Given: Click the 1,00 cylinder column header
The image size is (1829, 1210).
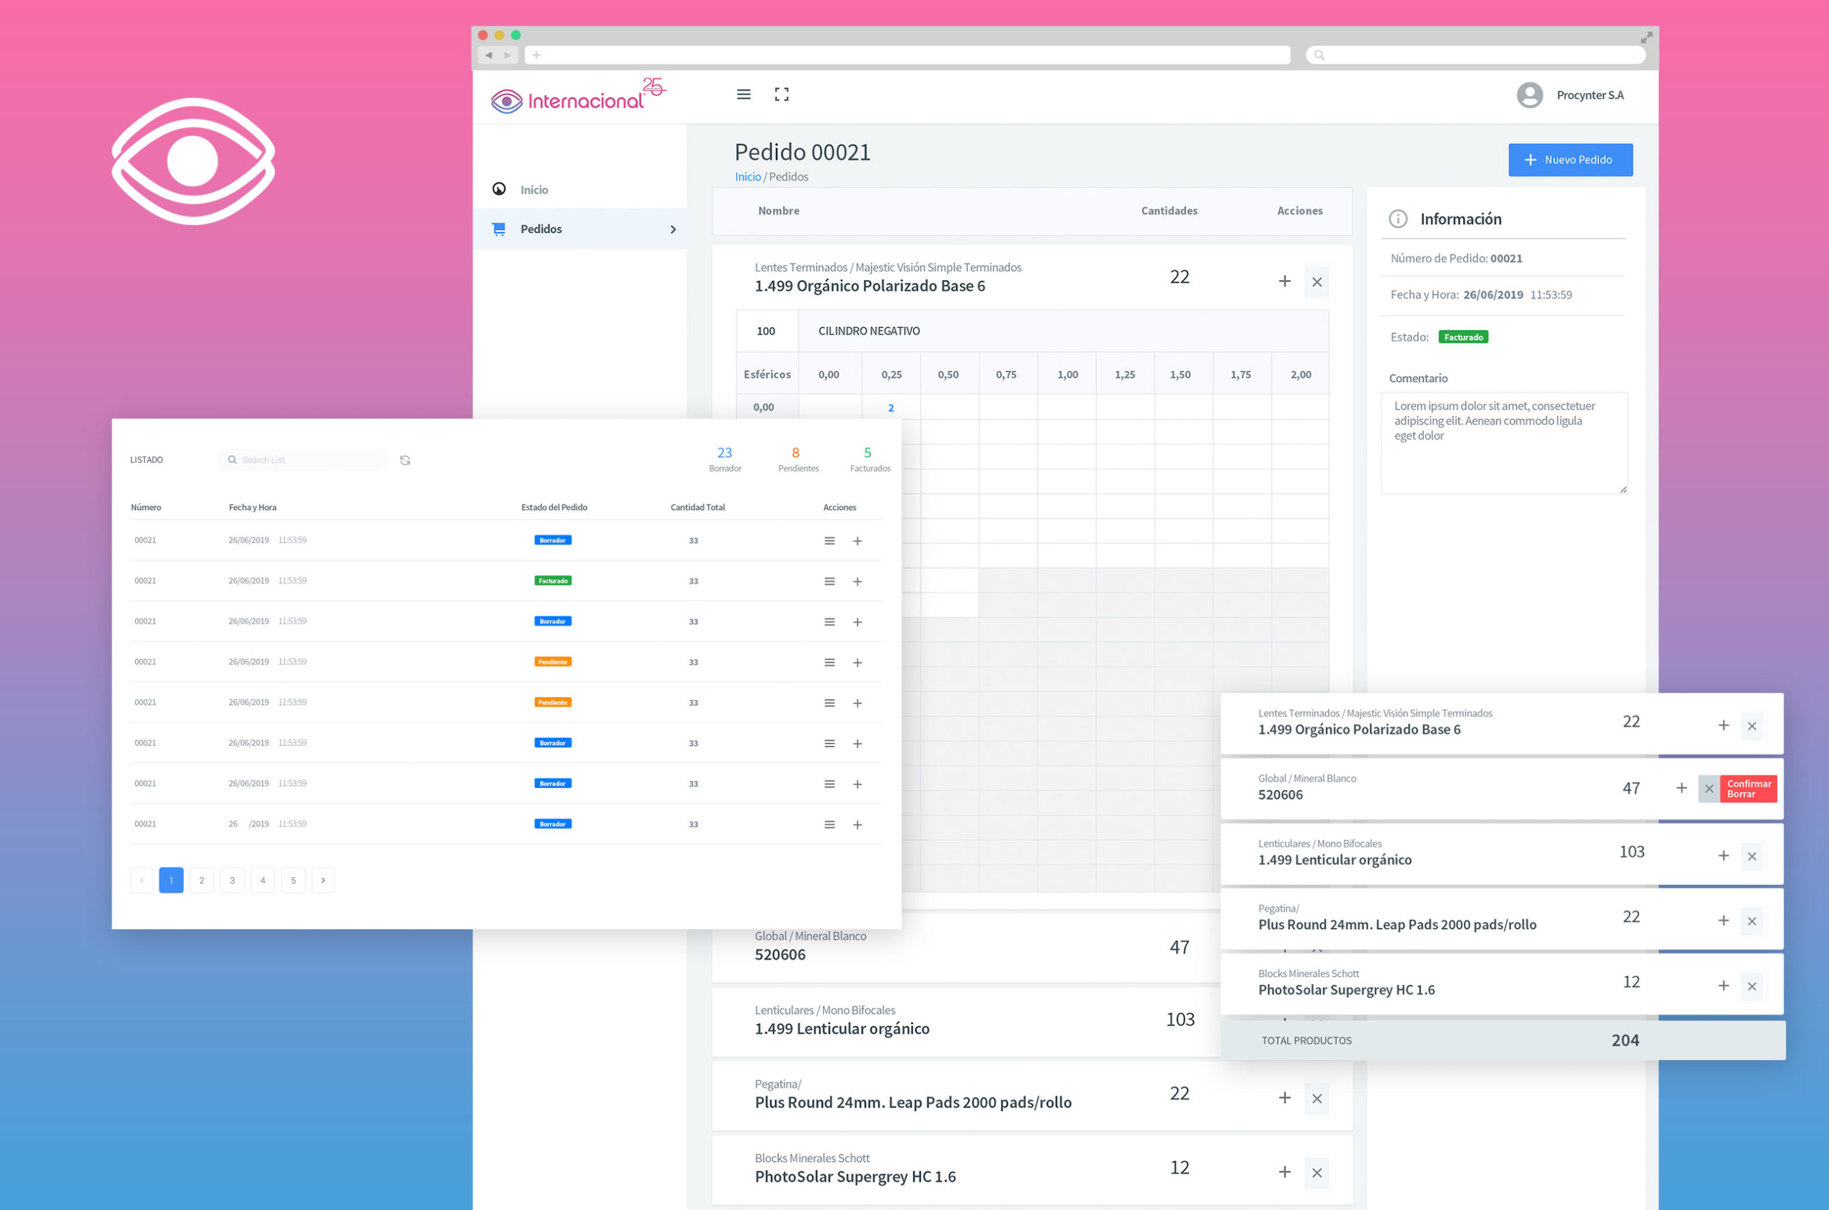Looking at the screenshot, I should 1067,374.
